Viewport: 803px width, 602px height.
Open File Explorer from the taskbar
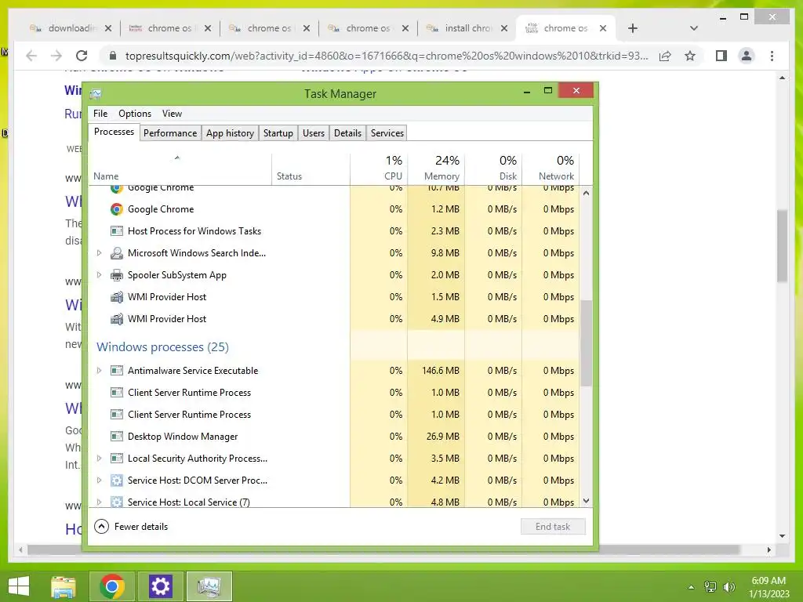pyautogui.click(x=64, y=586)
